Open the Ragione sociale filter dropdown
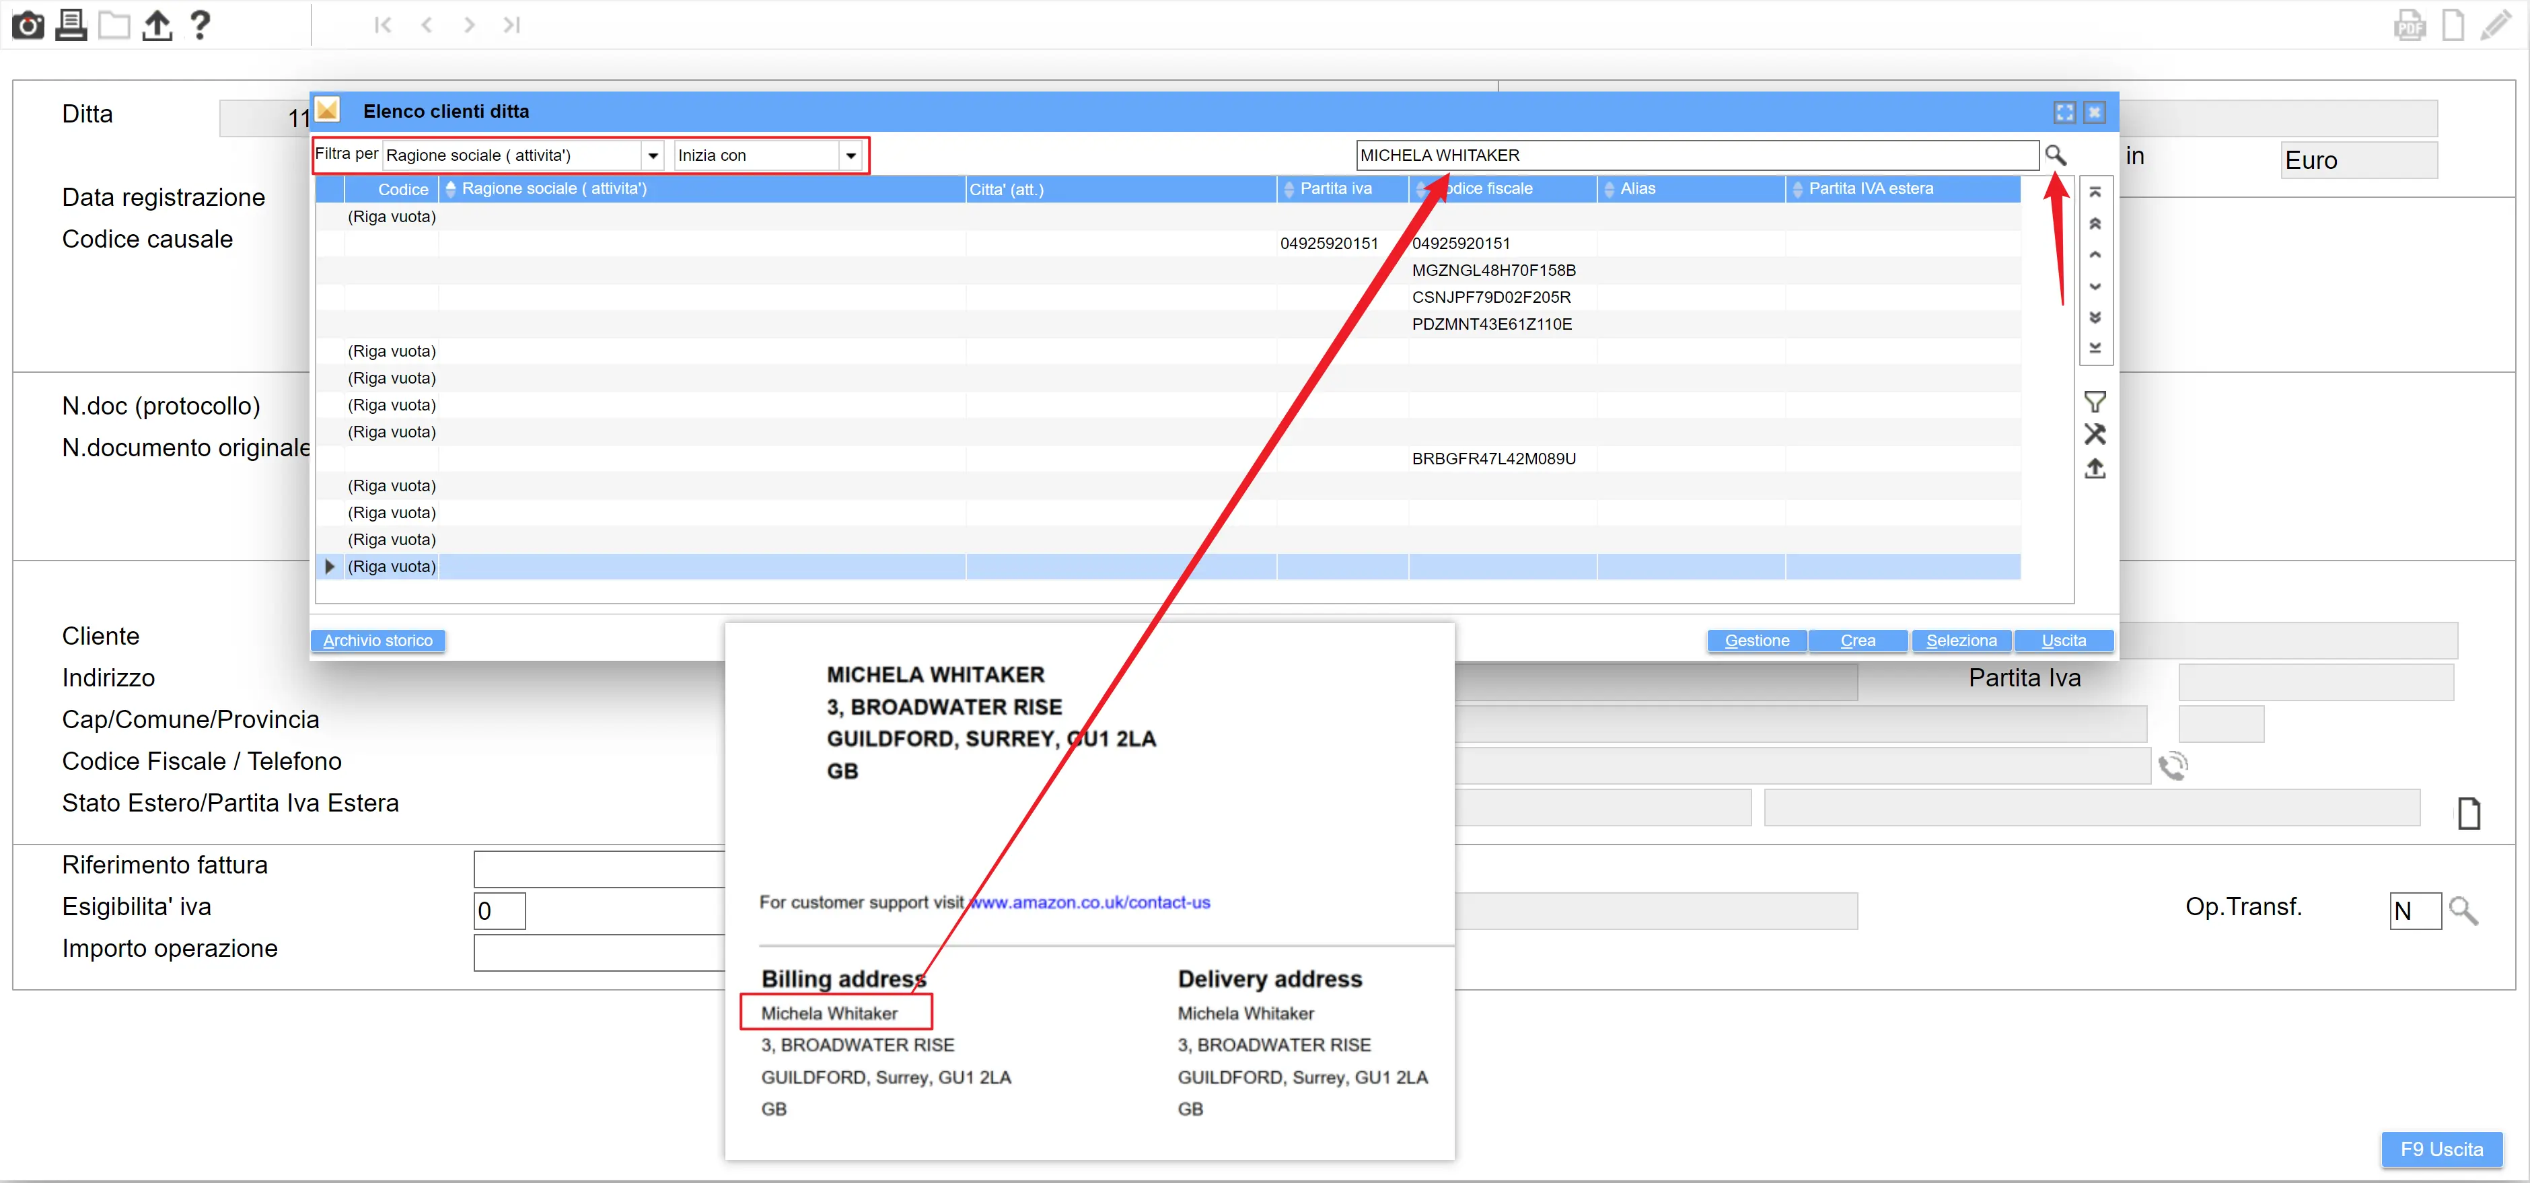Screen dimensions: 2530x1183 click(x=652, y=155)
